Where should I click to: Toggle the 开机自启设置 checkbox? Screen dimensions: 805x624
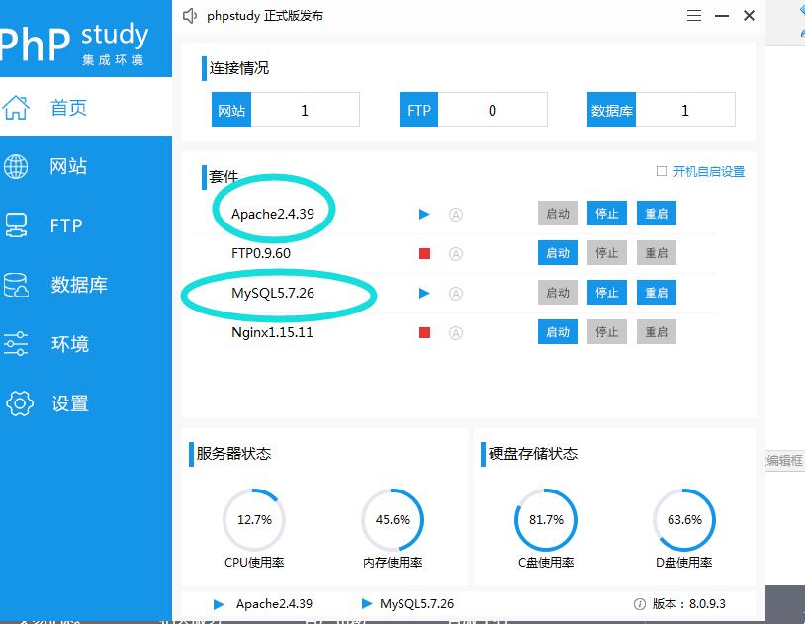point(662,171)
